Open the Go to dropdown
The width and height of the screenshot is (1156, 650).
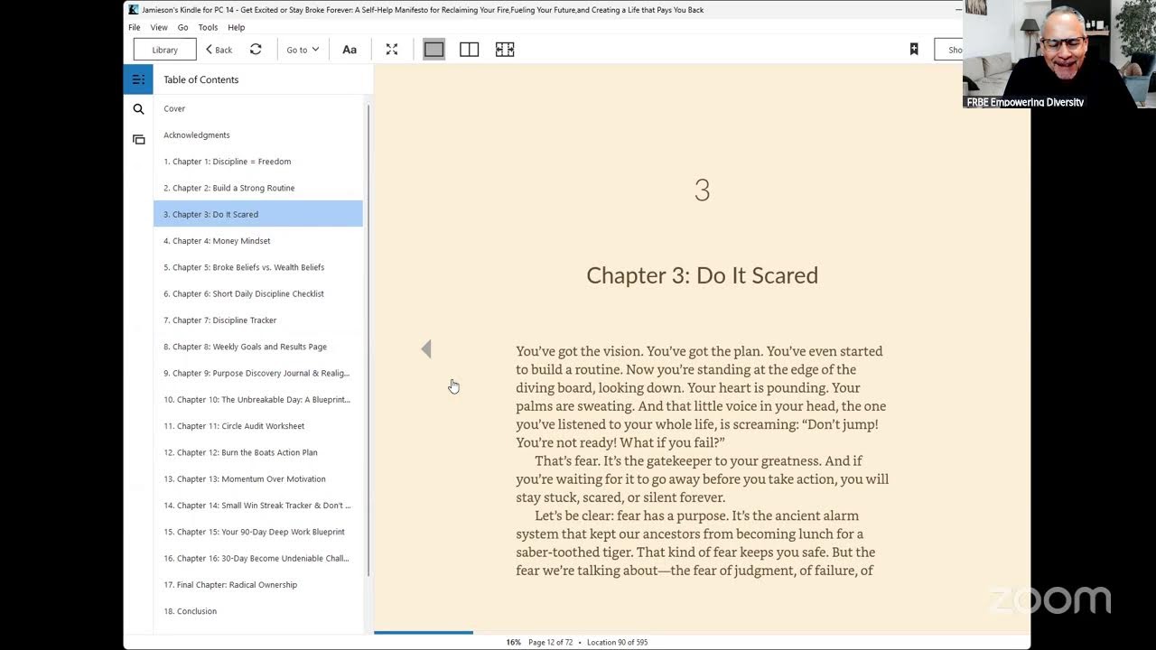tap(303, 50)
